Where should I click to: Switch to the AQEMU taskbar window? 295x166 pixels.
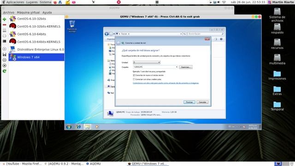pyautogui.click(x=94, y=164)
